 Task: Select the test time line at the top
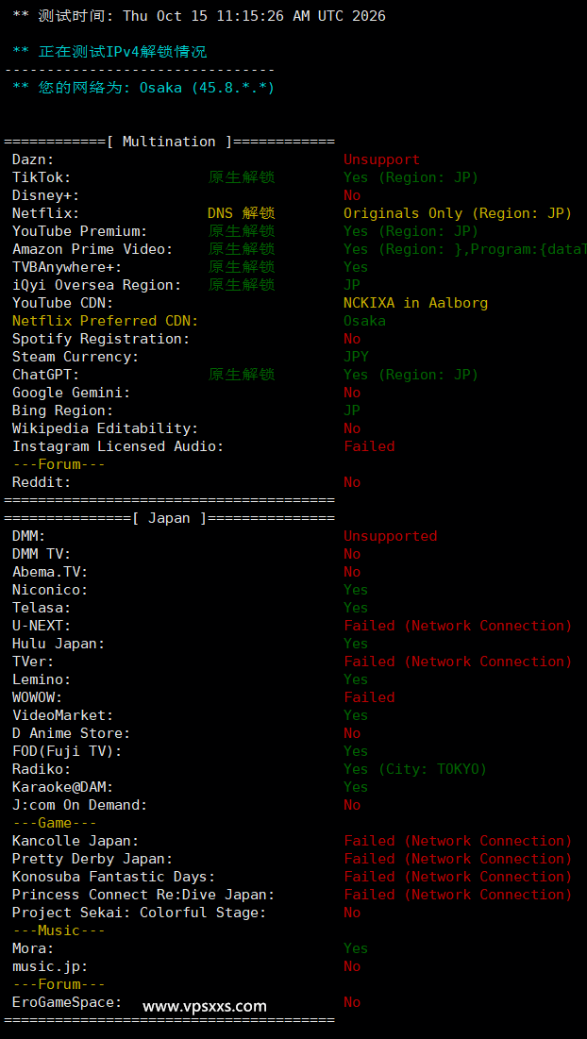(199, 16)
